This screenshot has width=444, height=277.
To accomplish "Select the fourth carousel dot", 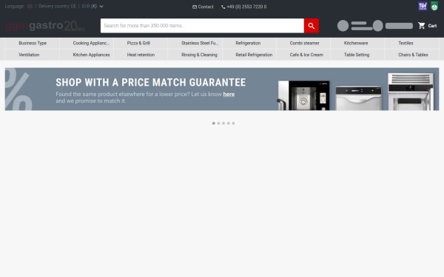I will (229, 123).
